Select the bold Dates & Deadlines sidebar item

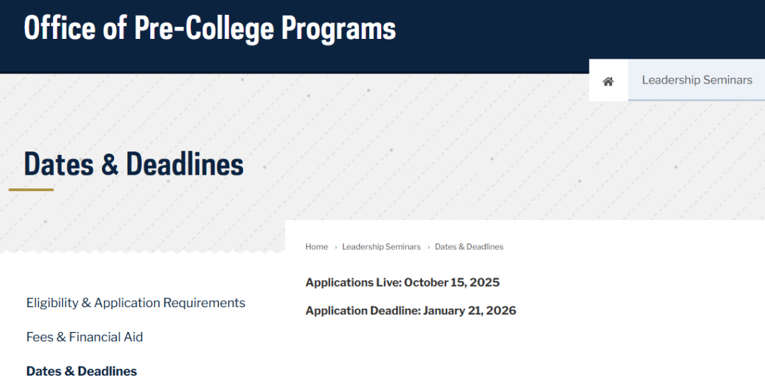tap(81, 371)
